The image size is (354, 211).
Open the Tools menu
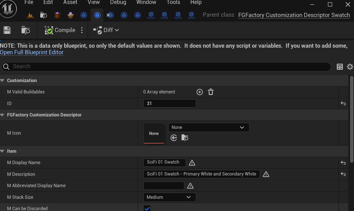click(173, 3)
